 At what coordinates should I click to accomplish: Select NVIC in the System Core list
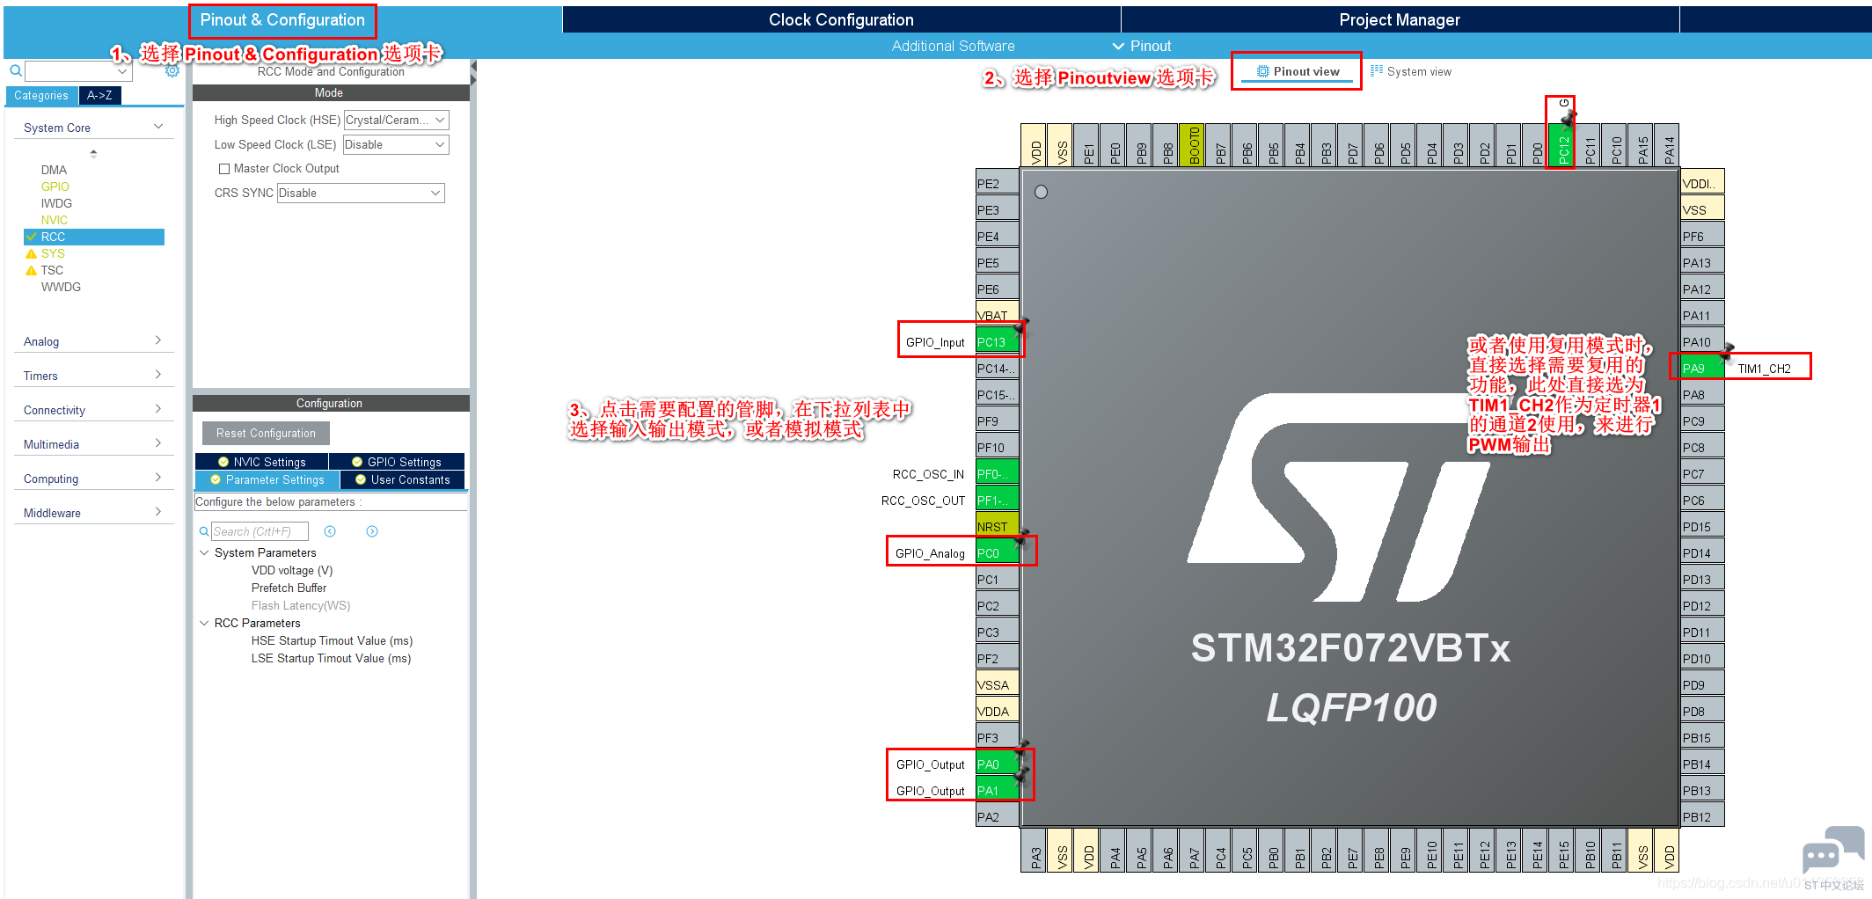click(x=54, y=220)
